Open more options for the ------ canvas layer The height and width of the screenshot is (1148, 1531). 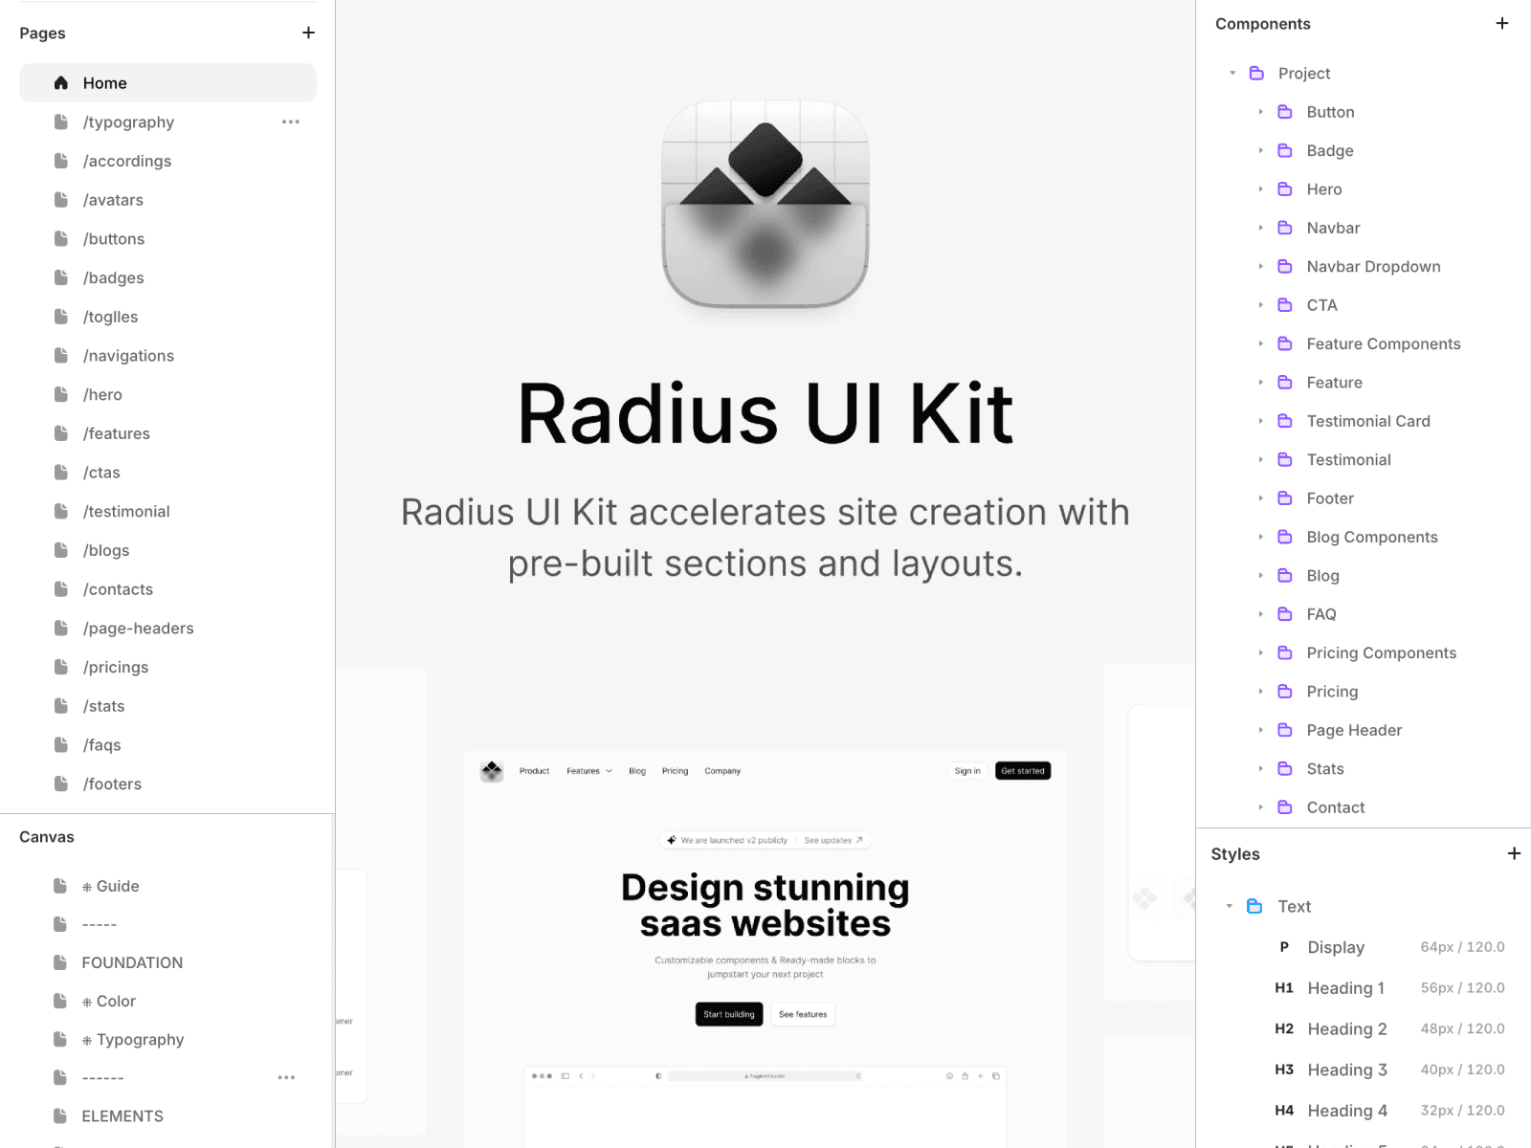tap(286, 1077)
